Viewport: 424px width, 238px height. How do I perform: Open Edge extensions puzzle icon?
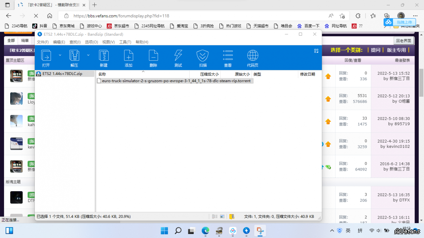tap(358, 16)
